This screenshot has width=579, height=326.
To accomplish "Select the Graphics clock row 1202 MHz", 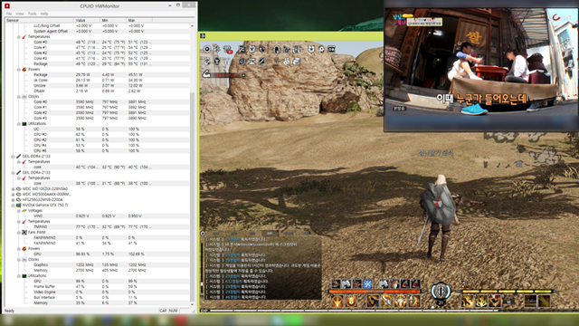I will (x=98, y=265).
